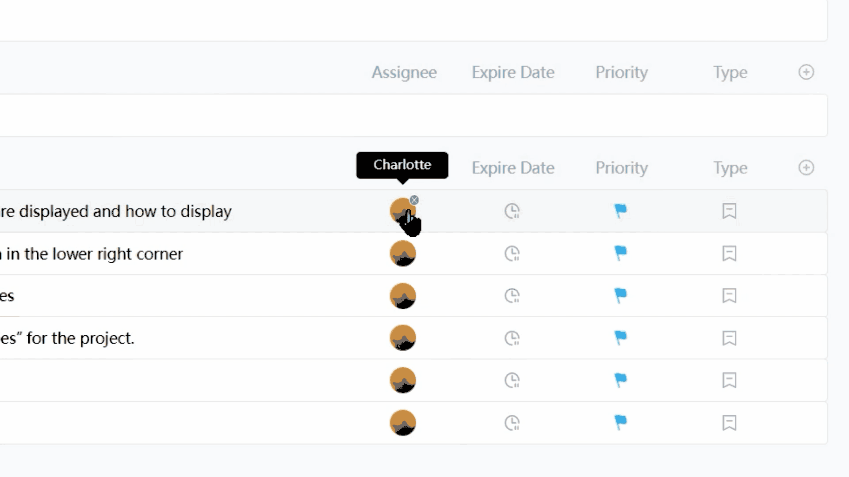Remove Charlotte from first task assignee
849x477 pixels.
[x=414, y=200]
